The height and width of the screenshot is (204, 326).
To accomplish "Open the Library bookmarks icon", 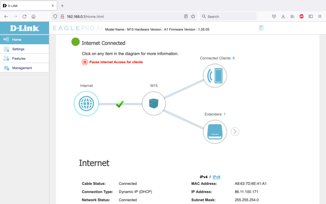I will (292, 17).
